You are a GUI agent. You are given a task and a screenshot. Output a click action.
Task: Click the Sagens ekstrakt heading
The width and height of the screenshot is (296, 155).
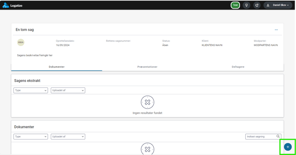pos(27,81)
